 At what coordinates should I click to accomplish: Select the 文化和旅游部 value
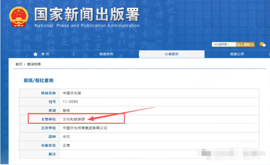(74, 119)
